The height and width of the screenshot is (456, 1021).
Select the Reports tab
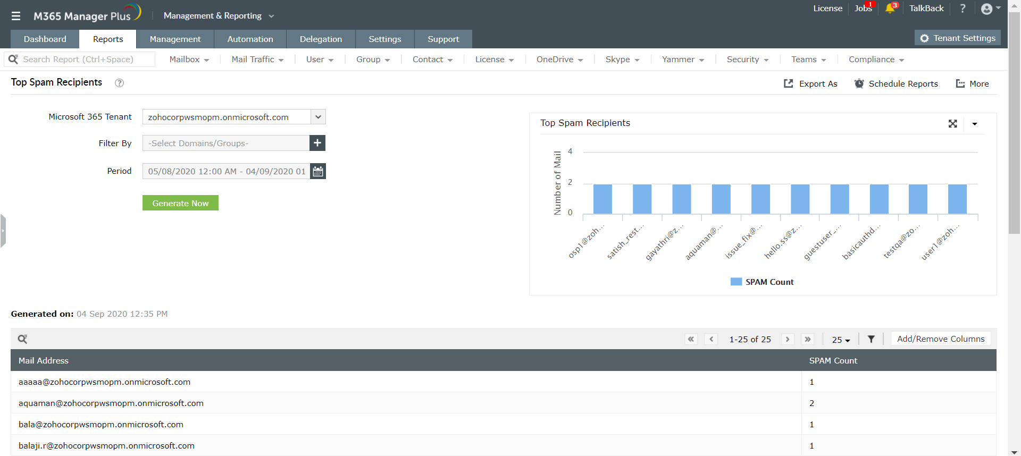coord(108,39)
